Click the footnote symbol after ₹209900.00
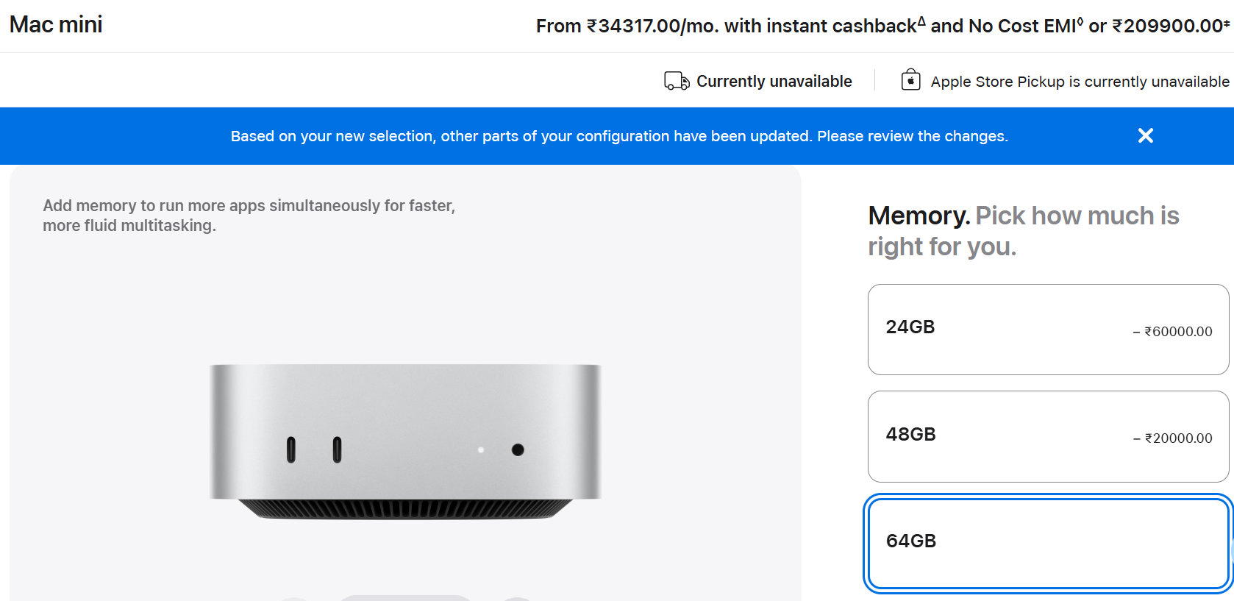1234x601 pixels. pyautogui.click(x=1227, y=23)
